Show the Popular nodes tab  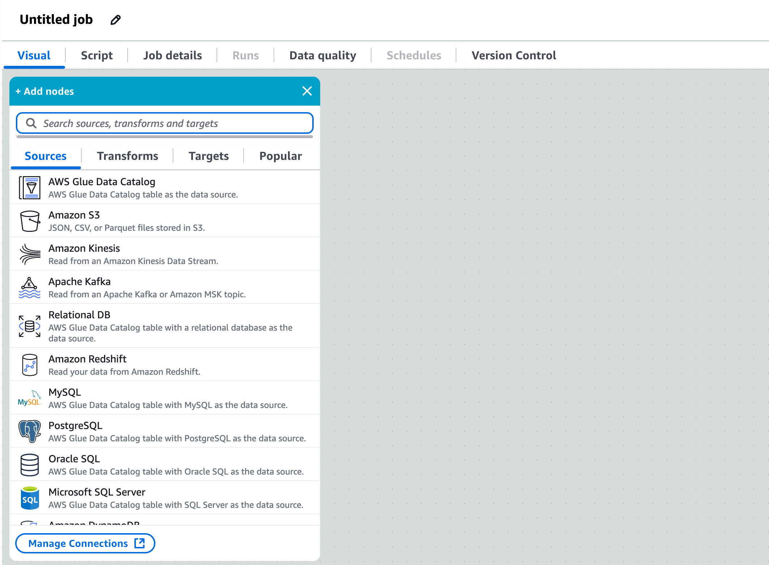coord(280,156)
